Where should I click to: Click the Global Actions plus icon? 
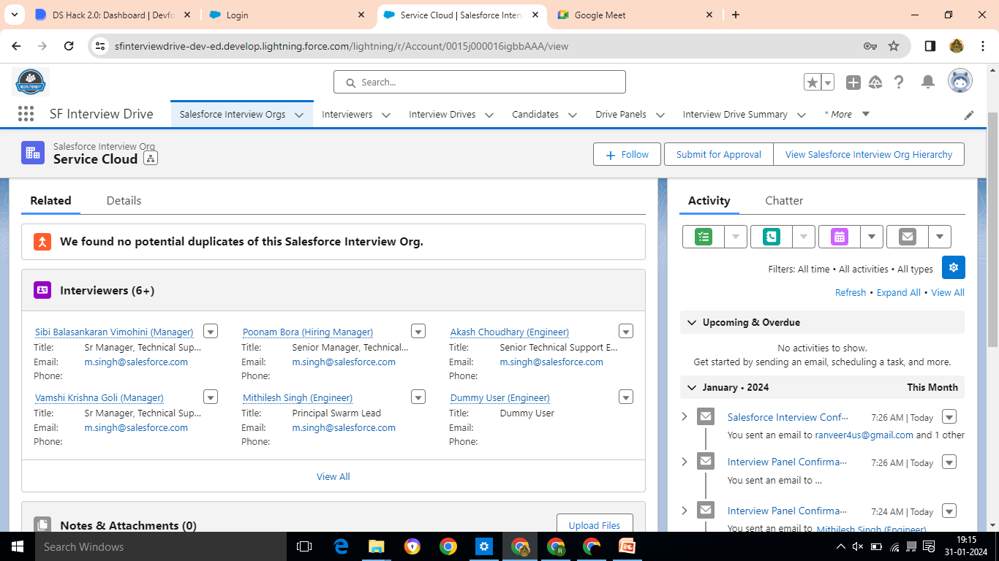(x=853, y=83)
